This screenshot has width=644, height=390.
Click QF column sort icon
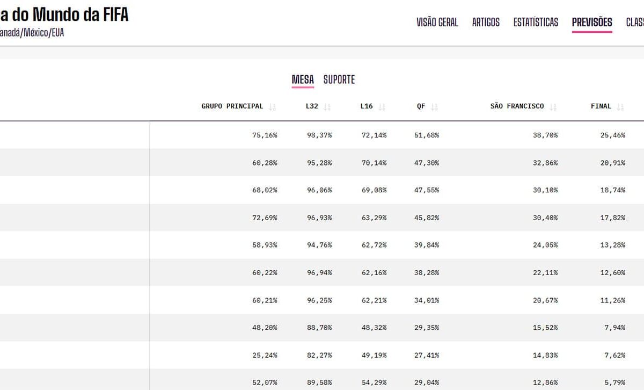point(435,107)
